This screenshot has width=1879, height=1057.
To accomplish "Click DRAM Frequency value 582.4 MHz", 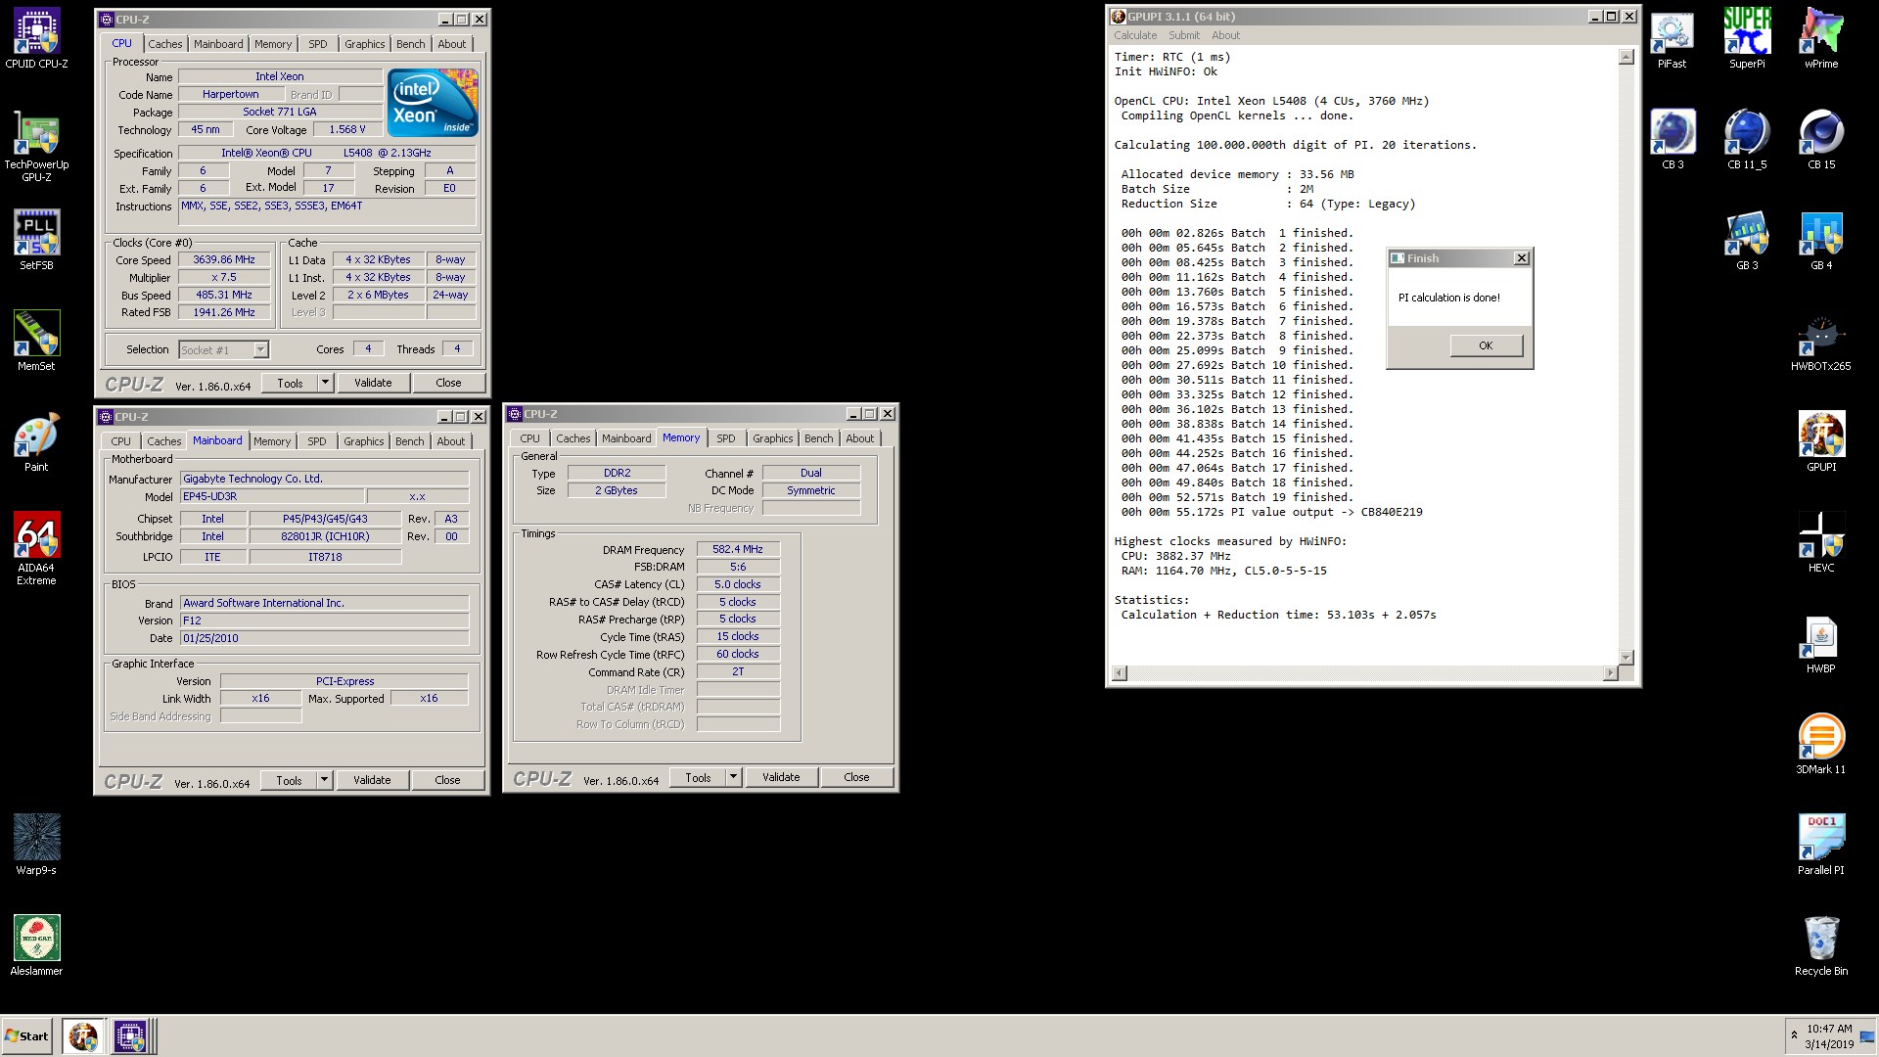I will coord(738,549).
